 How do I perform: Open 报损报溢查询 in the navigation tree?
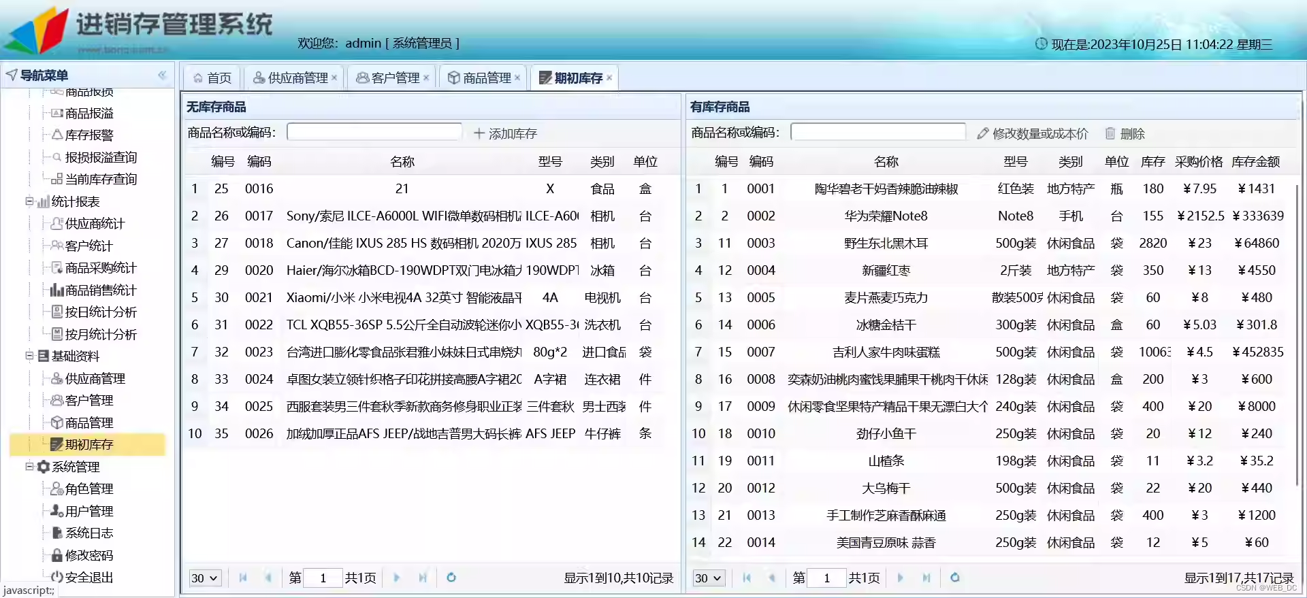coord(101,157)
